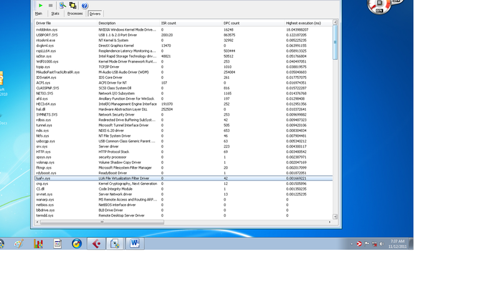The height and width of the screenshot is (281, 500).
Task: Select the Ntfs.sys row
Action: [183, 136]
